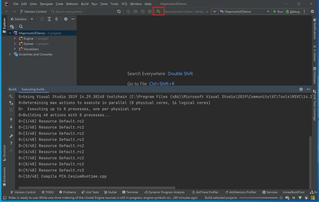Go to previous build message up arrow
This screenshot has height=202, width=319.
tap(11, 120)
